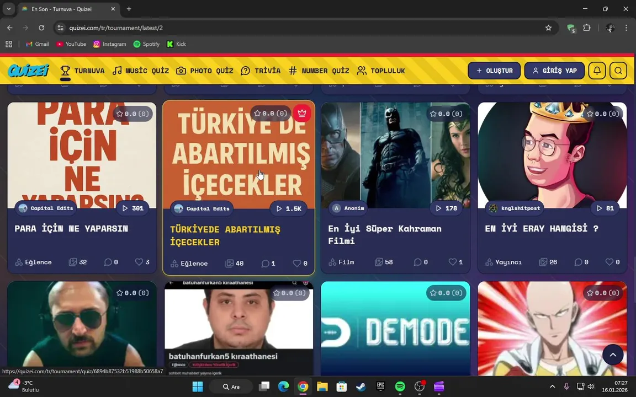This screenshot has height=397, width=636.
Task: Open the Eray cartoon portrait thumbnail
Action: pyautogui.click(x=552, y=155)
